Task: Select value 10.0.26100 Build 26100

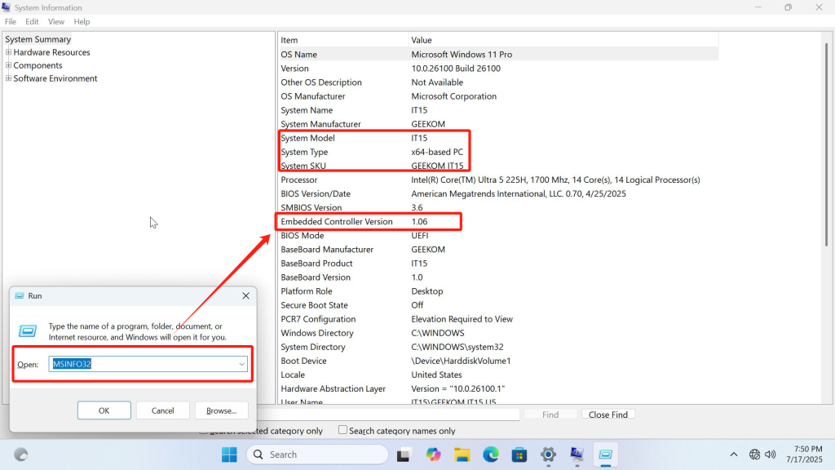Action: click(456, 69)
